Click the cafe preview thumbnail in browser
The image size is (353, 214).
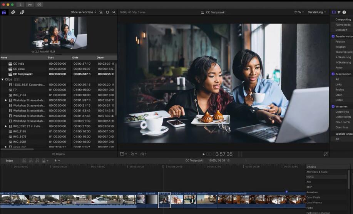click(x=59, y=33)
